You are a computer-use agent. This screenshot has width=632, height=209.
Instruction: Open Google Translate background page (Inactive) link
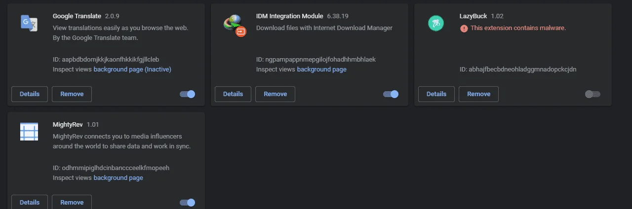point(132,70)
